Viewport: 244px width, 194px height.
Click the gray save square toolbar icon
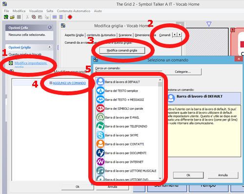pyautogui.click(x=19, y=17)
